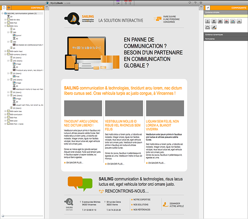Collapse the left Contenus panel toggle
The image size is (248, 219).
[x=47, y=8]
